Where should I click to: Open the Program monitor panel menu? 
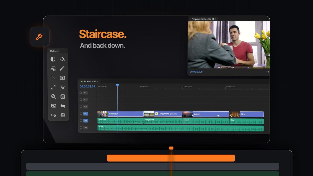click(215, 19)
